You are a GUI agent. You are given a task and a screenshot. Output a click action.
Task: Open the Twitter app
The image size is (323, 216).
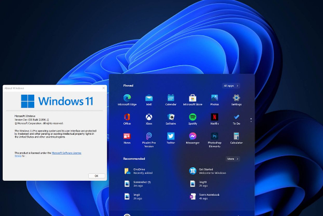(x=171, y=138)
